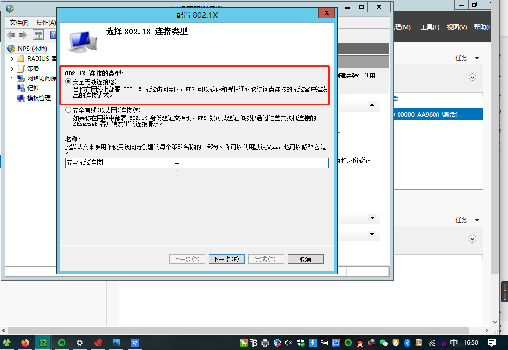Open Firefox from the taskbar
The width and height of the screenshot is (508, 350).
point(25,343)
